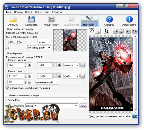Select the hand pan tool
The height and width of the screenshot is (130, 144).
92,31
